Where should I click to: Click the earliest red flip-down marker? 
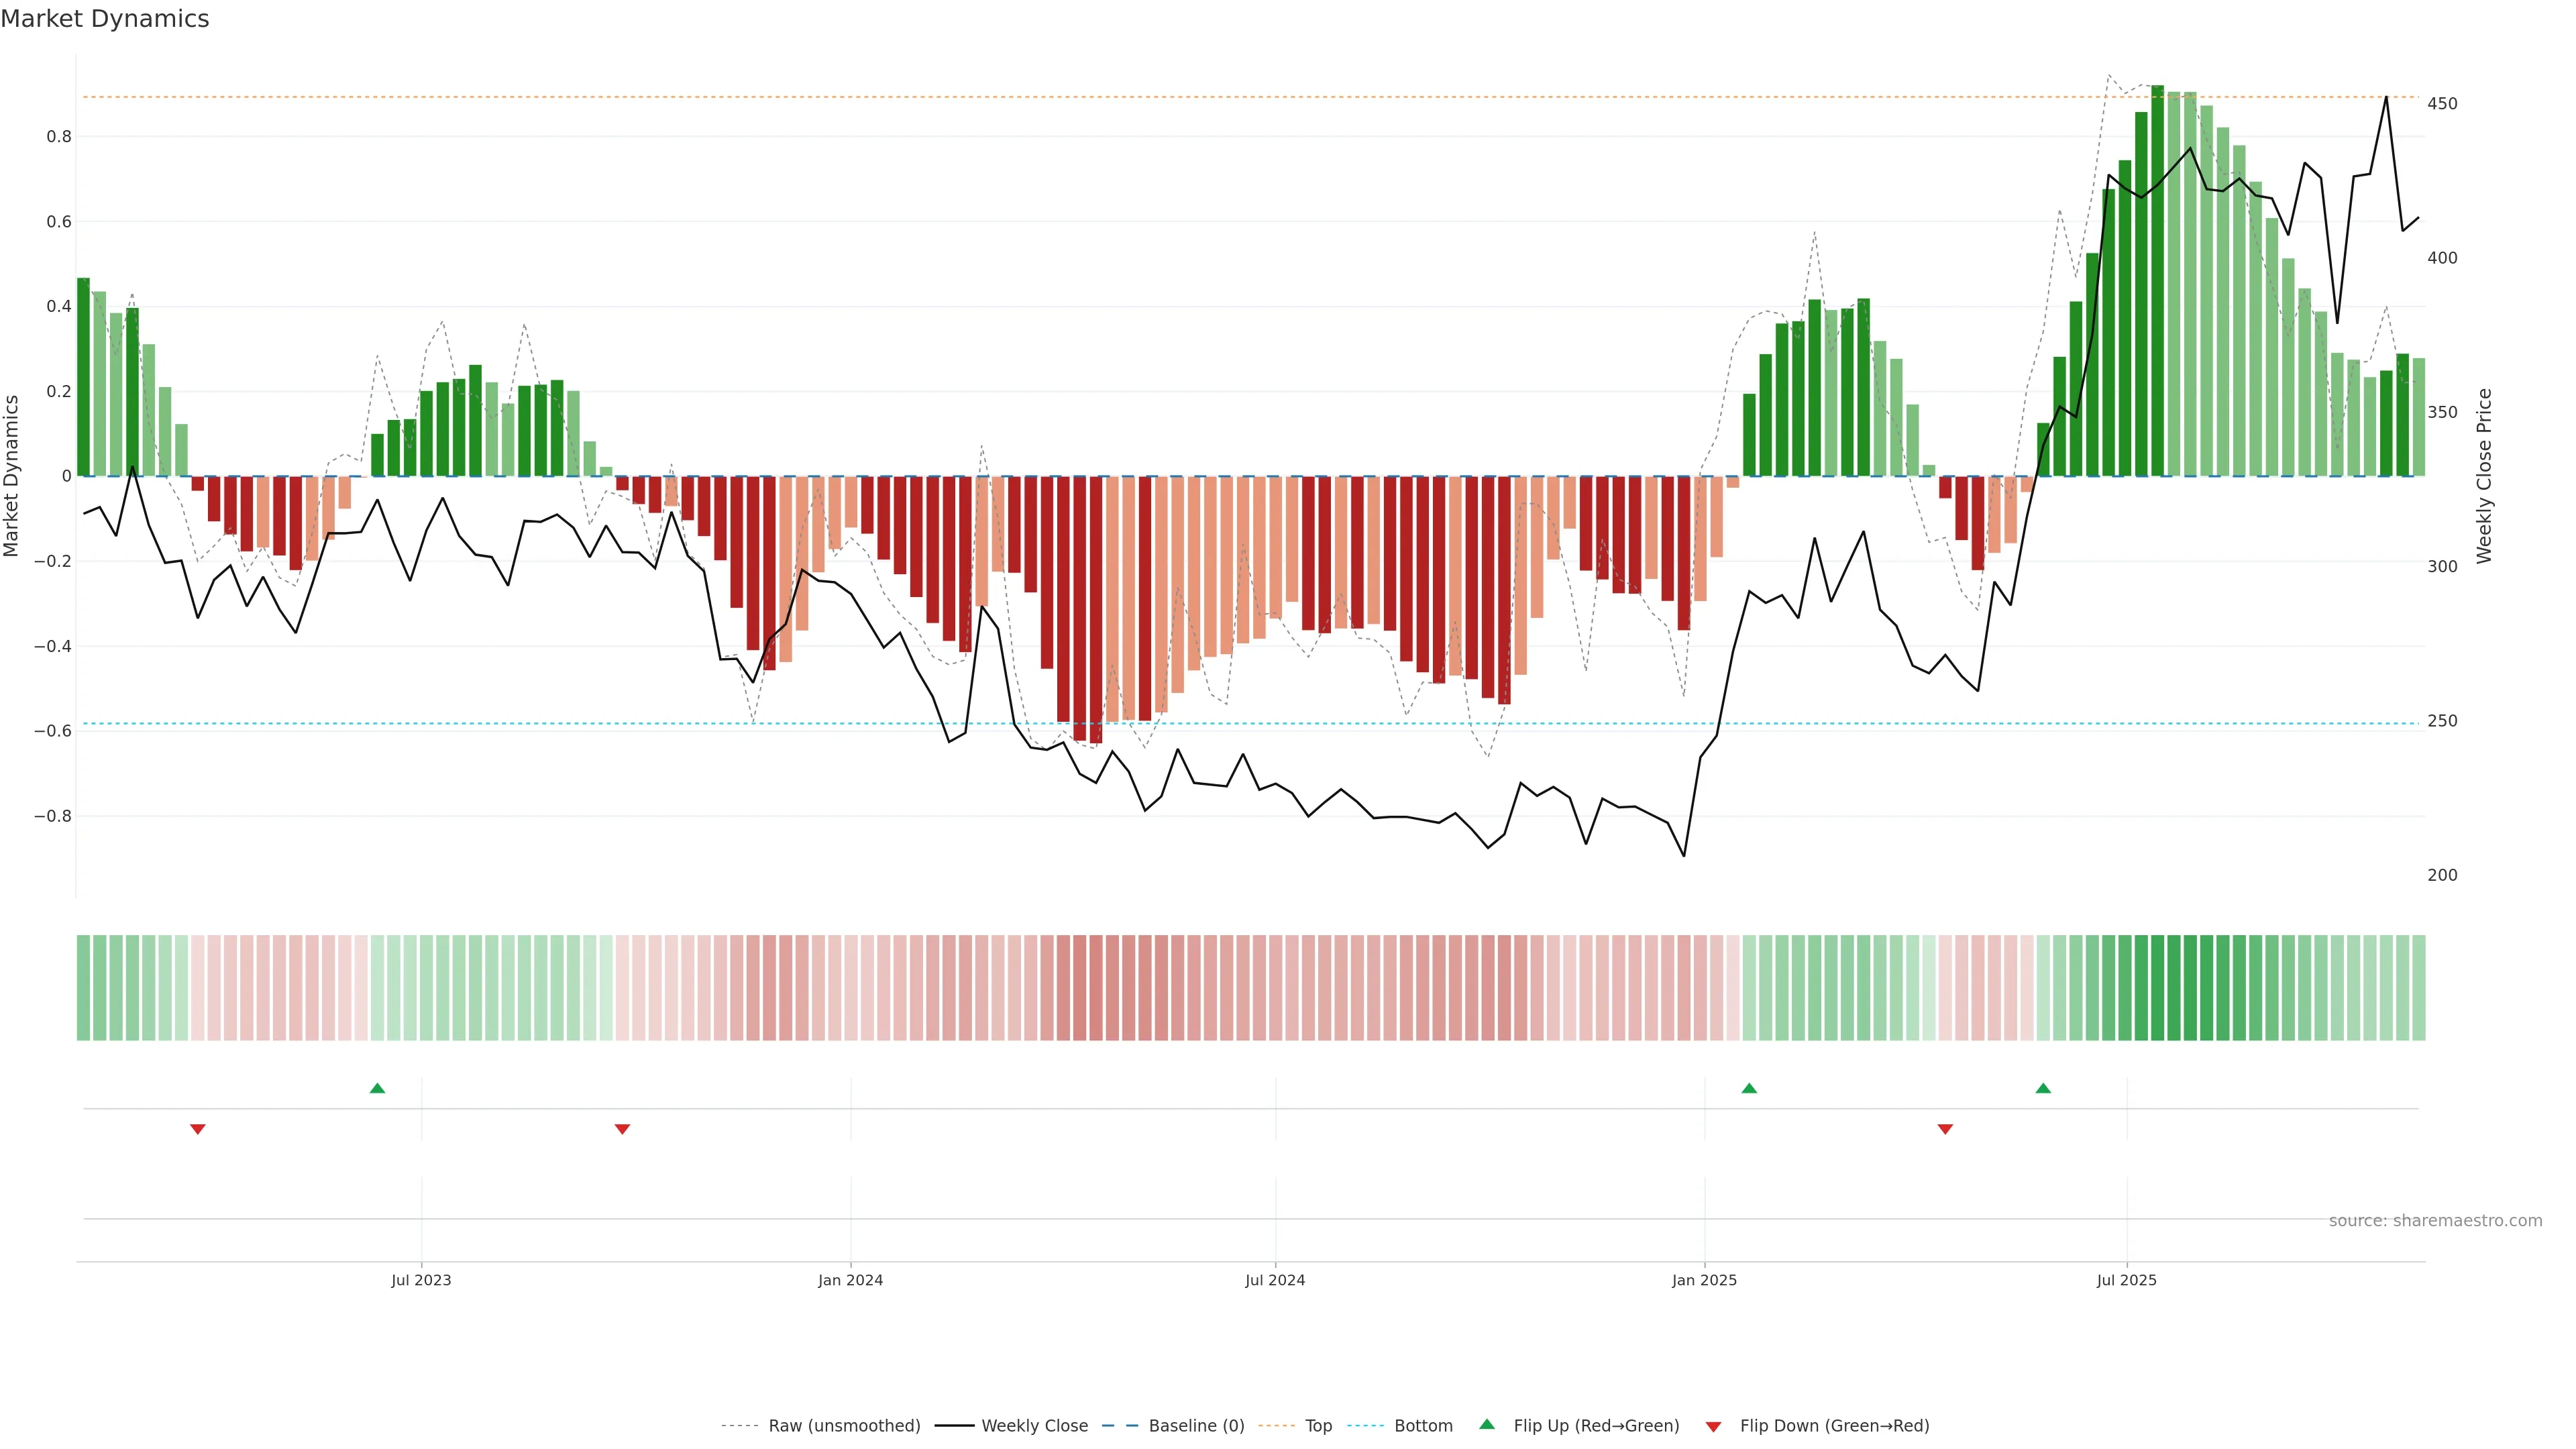click(x=198, y=1129)
